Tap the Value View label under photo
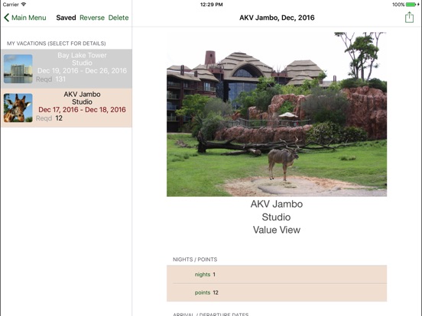 point(277,230)
